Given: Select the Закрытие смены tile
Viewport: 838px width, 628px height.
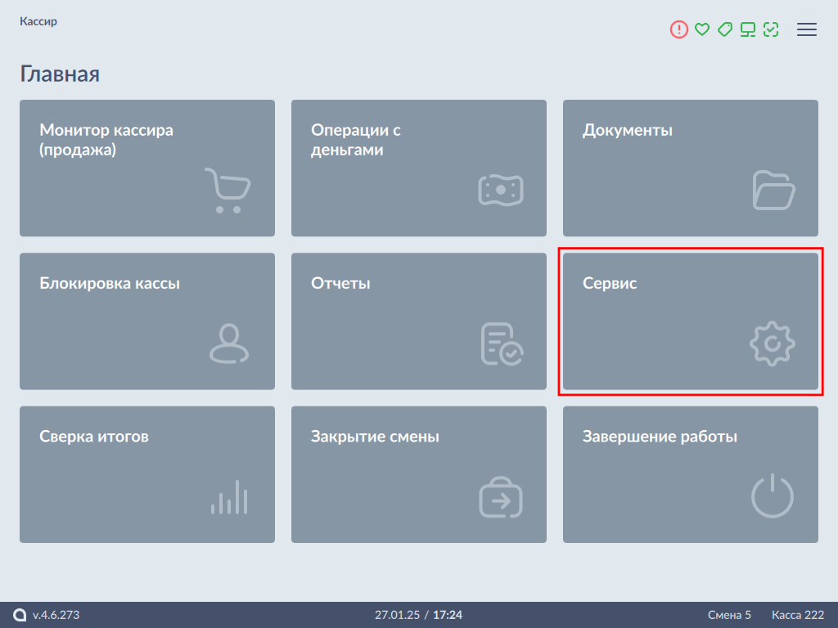Looking at the screenshot, I should coord(419,474).
